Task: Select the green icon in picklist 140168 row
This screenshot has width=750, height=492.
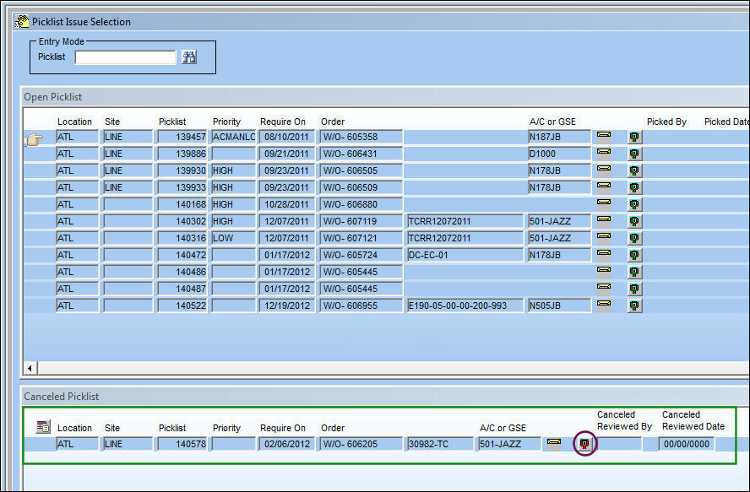Action: 634,204
